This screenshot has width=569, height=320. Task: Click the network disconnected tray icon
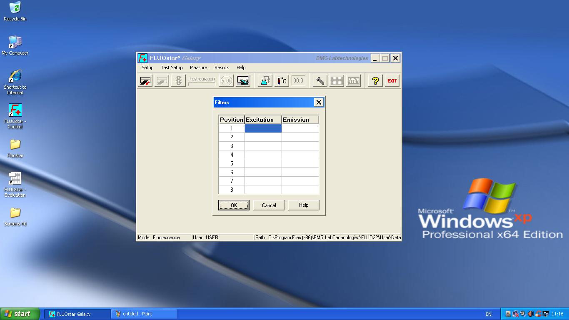coord(515,314)
